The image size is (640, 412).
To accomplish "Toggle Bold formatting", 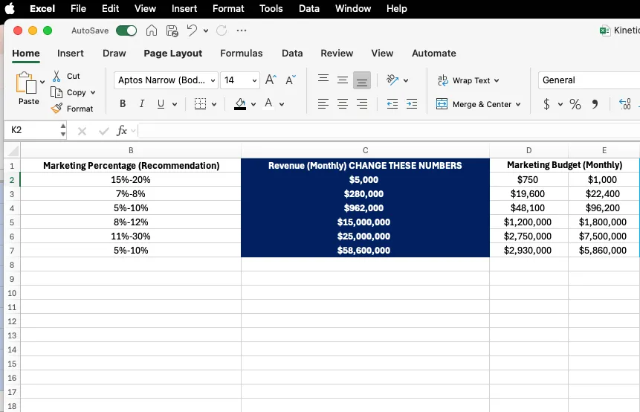I will (x=123, y=104).
